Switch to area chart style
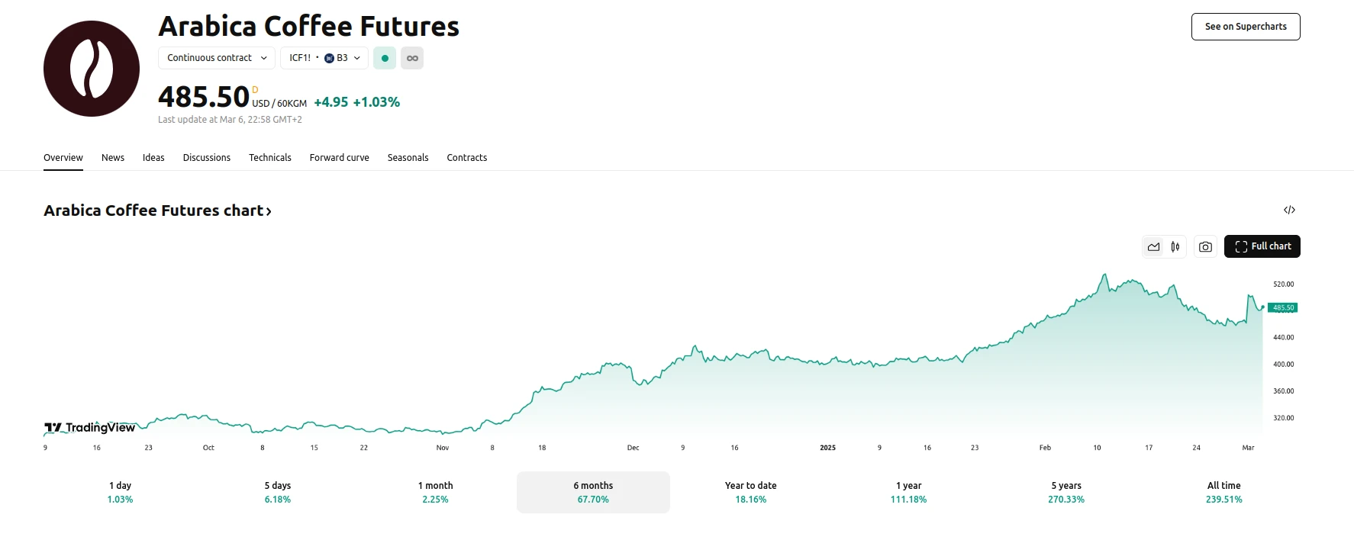1354x540 pixels. 1153,246
